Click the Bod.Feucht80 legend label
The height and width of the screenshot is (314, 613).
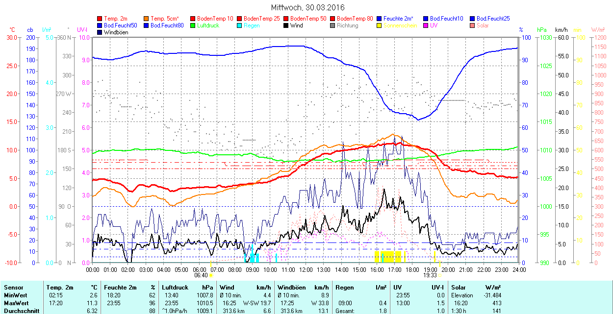point(167,25)
